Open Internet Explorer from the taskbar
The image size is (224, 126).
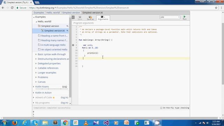(x=25, y=123)
